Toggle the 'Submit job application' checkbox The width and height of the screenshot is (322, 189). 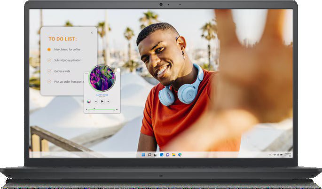[x=49, y=60]
